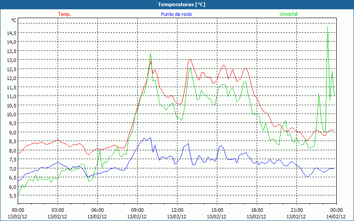Click the 7,5 y-axis value
This screenshot has height=221, width=354.
[13, 160]
